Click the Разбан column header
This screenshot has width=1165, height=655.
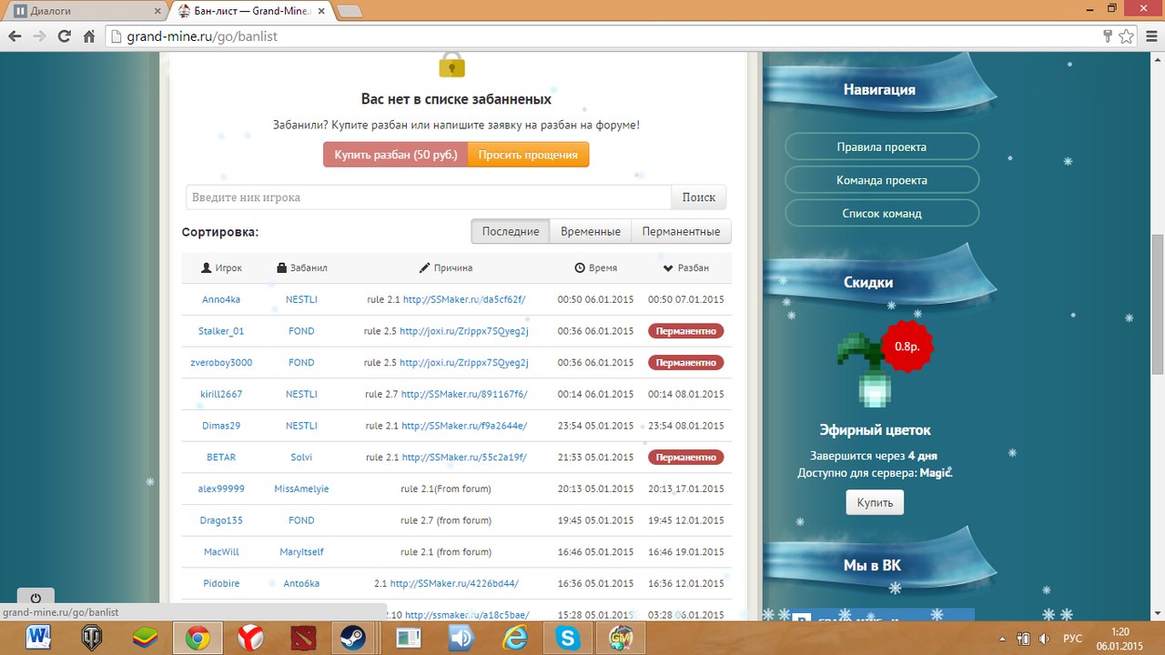[x=685, y=267]
